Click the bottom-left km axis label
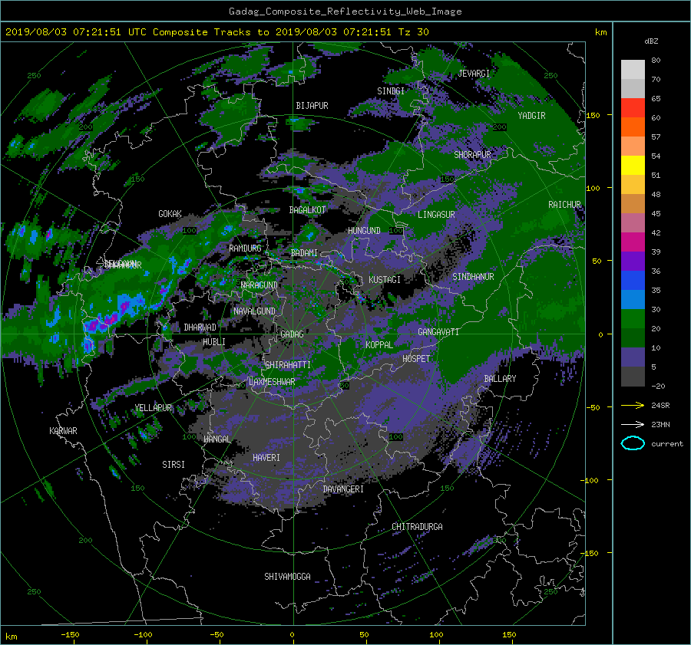691x645 pixels. [x=11, y=637]
